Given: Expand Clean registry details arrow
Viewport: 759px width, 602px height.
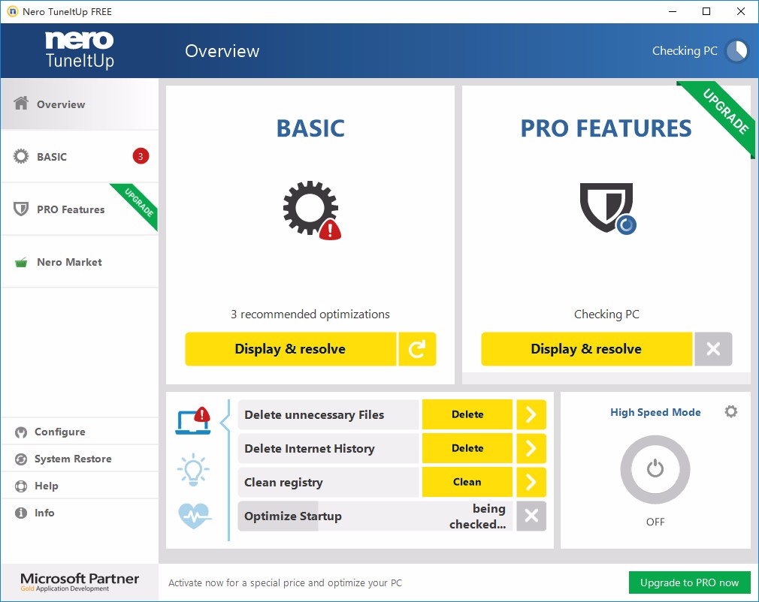Looking at the screenshot, I should point(531,482).
